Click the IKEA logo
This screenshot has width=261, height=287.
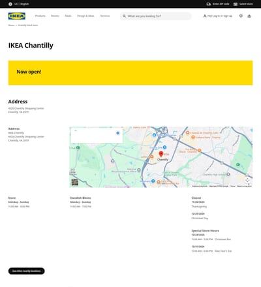[x=17, y=16]
